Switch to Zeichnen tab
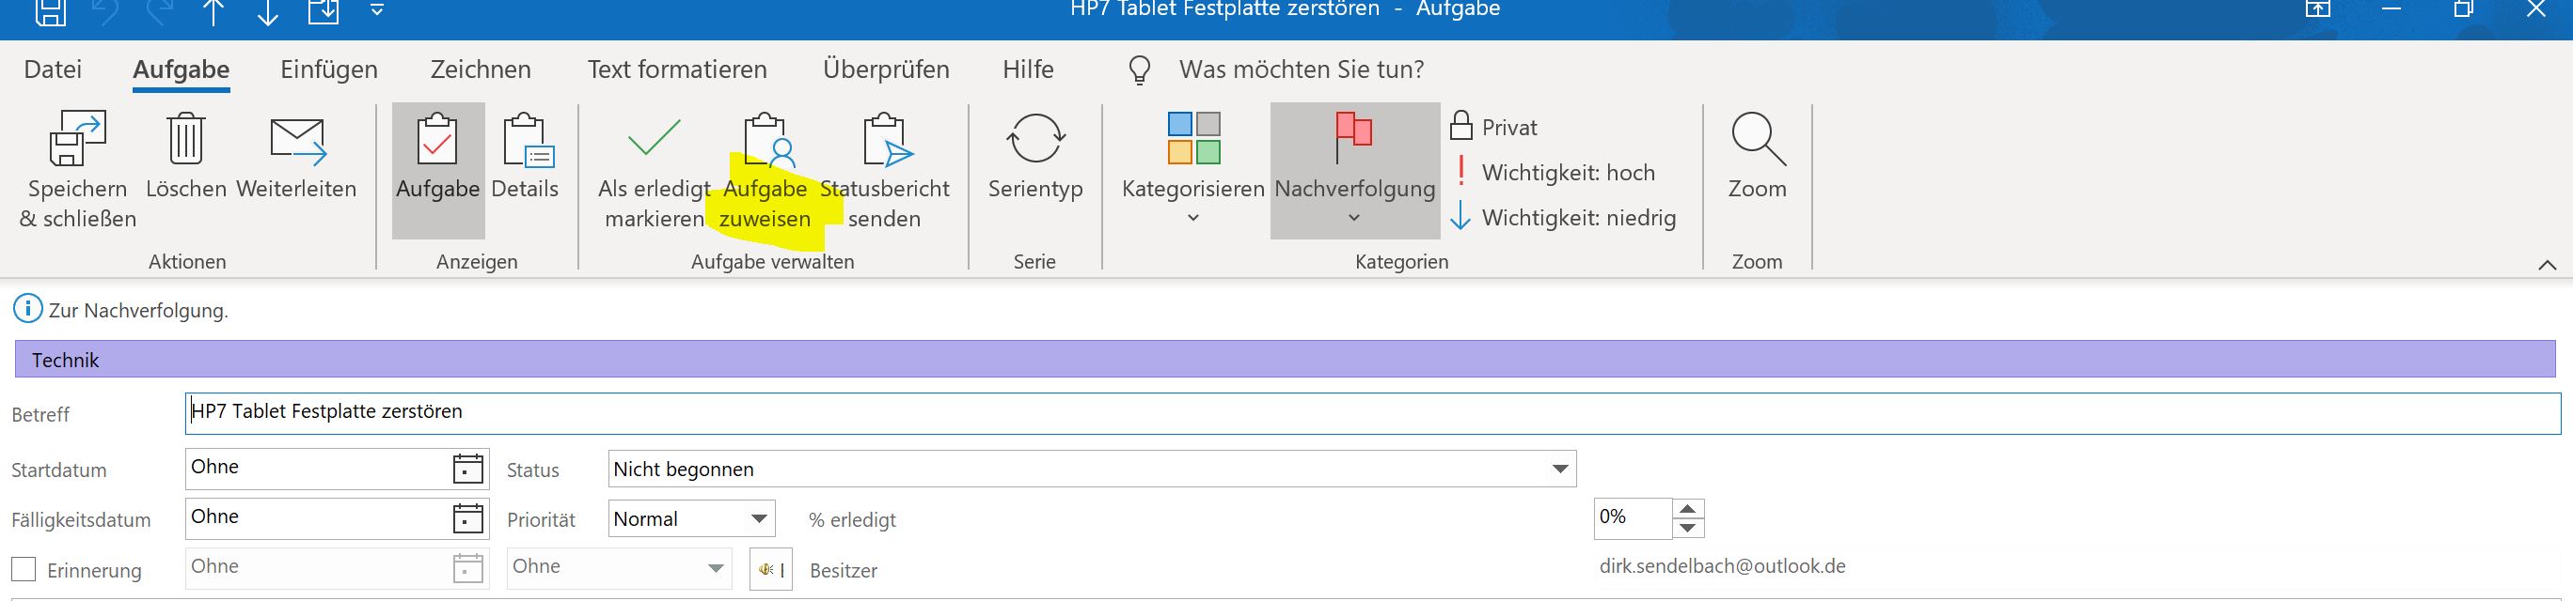 point(481,69)
